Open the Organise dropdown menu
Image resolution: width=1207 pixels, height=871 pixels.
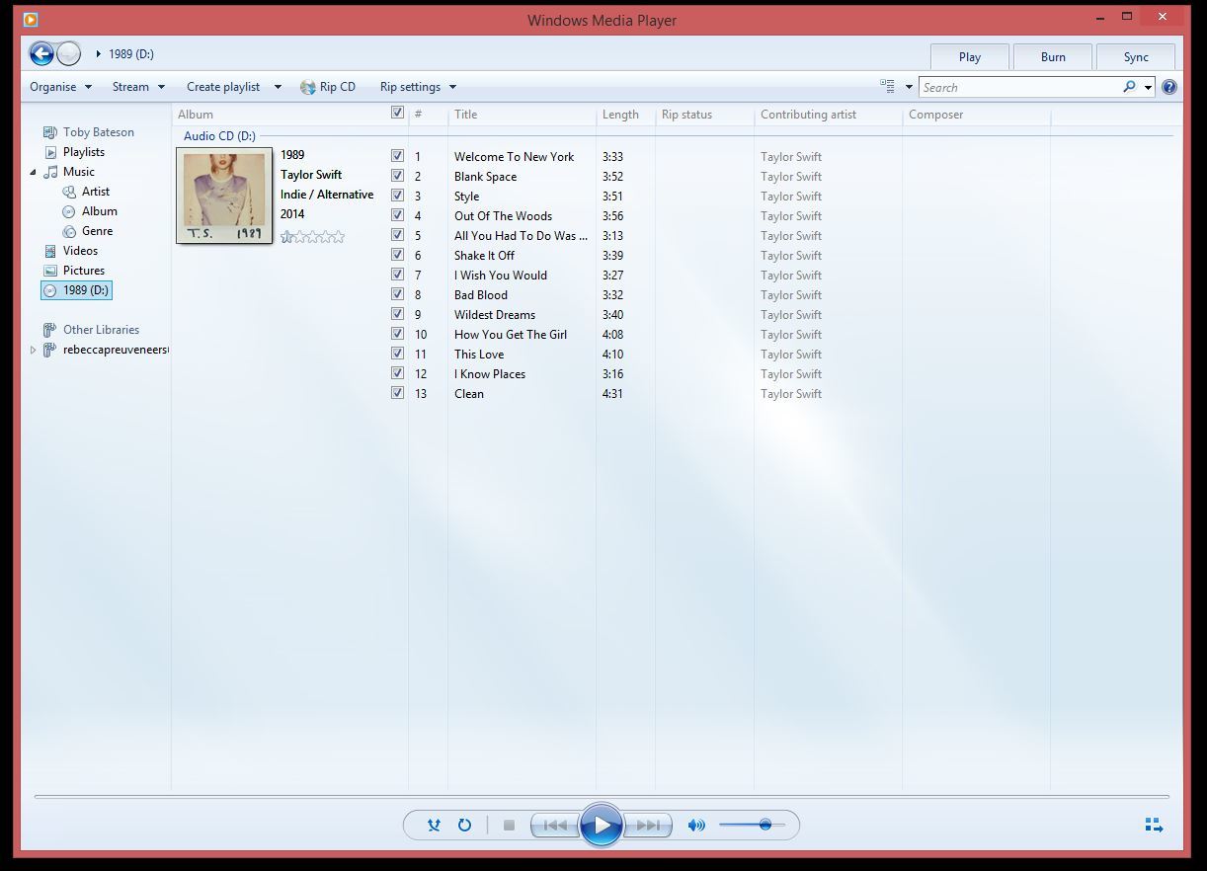click(x=60, y=87)
